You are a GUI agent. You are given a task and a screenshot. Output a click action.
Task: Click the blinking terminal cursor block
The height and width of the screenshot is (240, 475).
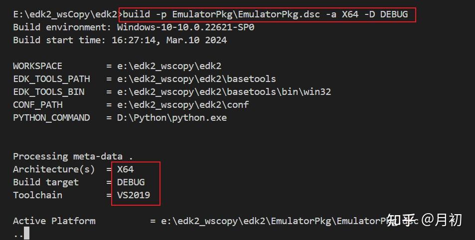(26, 234)
